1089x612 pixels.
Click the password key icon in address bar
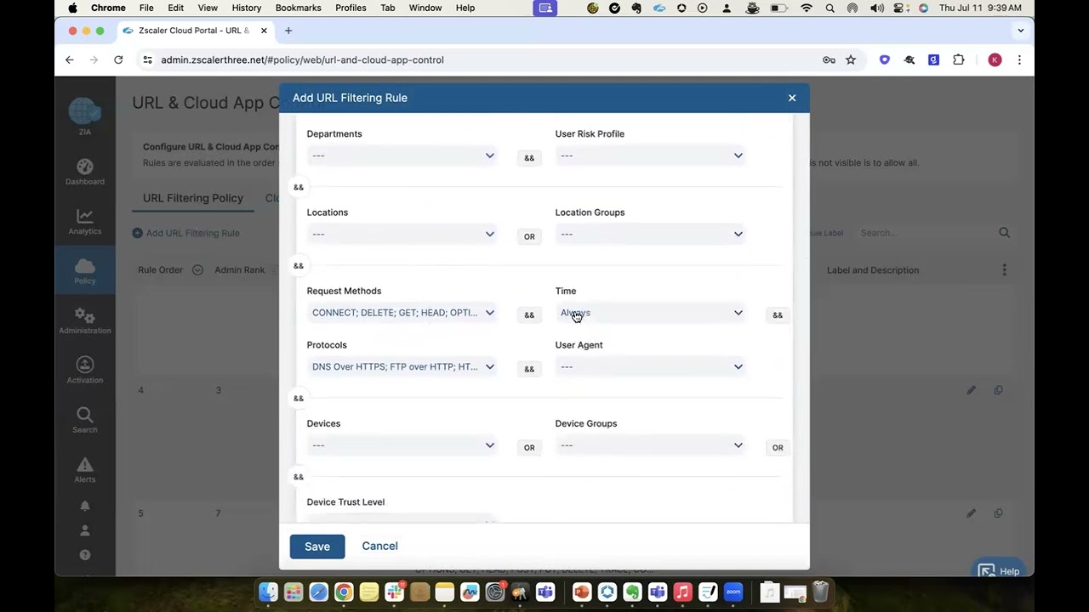pos(829,60)
